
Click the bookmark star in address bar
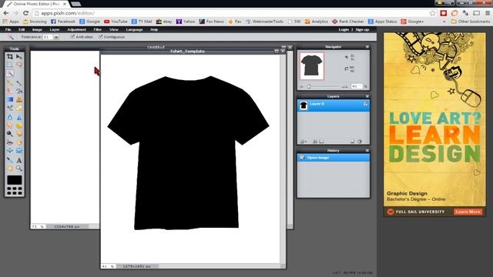click(433, 13)
